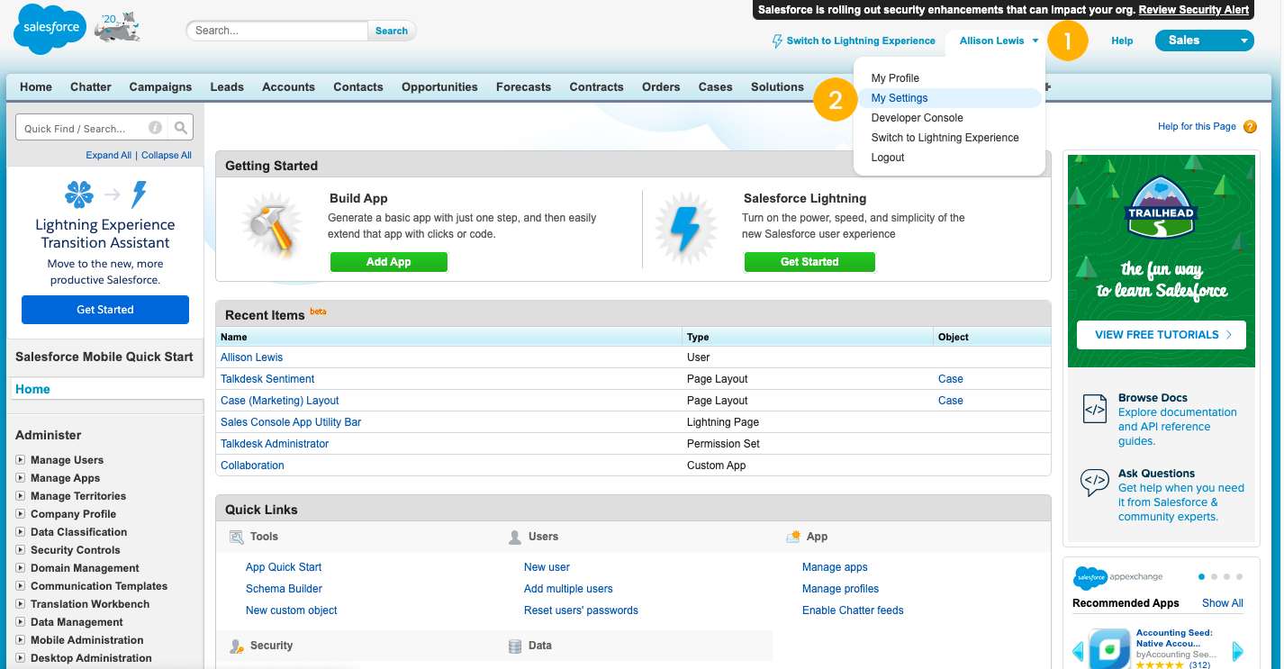Expand the Security Controls tree node
1284x669 pixels.
pyautogui.click(x=21, y=550)
